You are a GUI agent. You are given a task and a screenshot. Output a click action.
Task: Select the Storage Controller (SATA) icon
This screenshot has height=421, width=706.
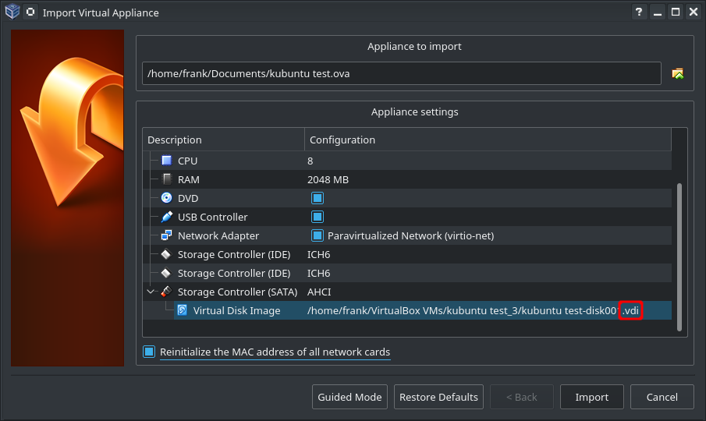click(x=167, y=292)
